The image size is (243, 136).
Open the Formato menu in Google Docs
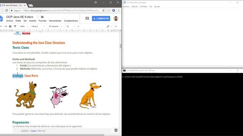(43, 21)
